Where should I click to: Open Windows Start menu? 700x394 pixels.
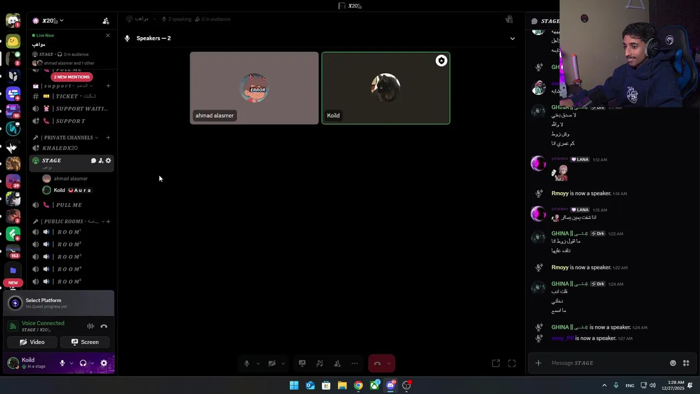tap(294, 386)
